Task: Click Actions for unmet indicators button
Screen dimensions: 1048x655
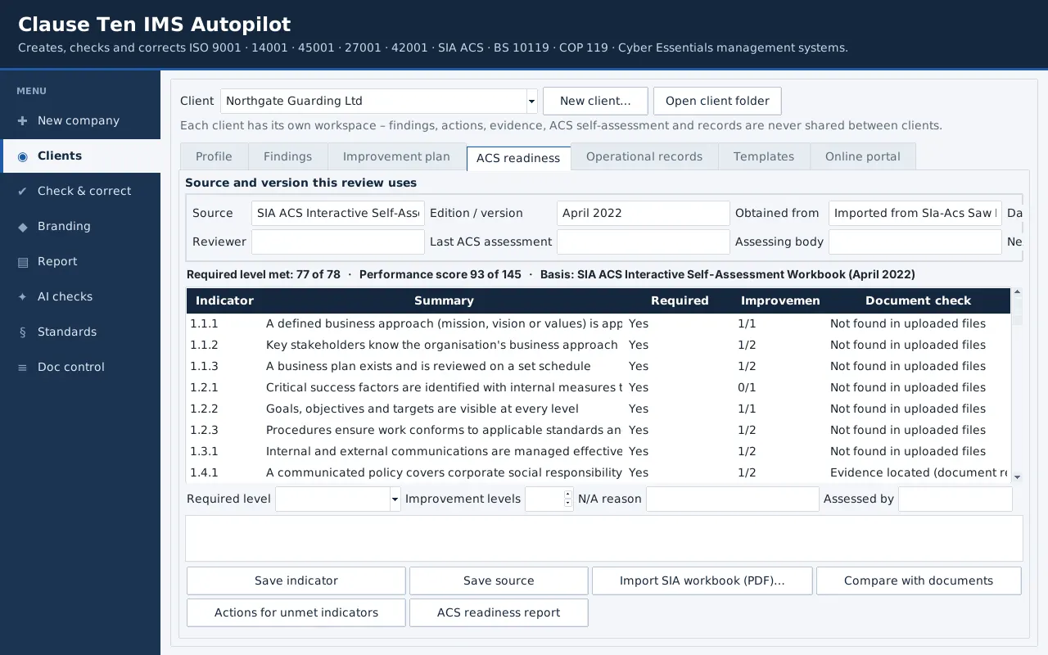Action: click(296, 612)
